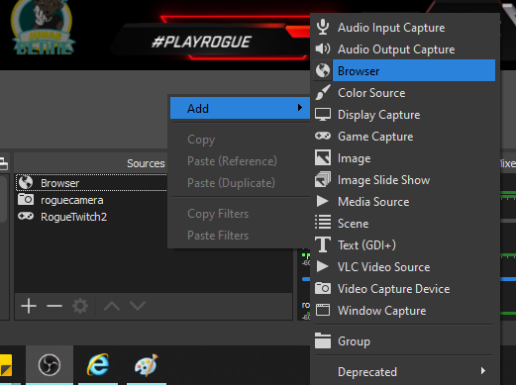Expand the Deprecated submenu arrow

pos(483,371)
